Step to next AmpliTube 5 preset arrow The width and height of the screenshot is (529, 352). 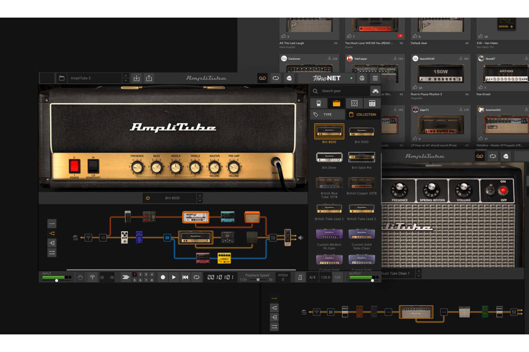click(x=126, y=81)
